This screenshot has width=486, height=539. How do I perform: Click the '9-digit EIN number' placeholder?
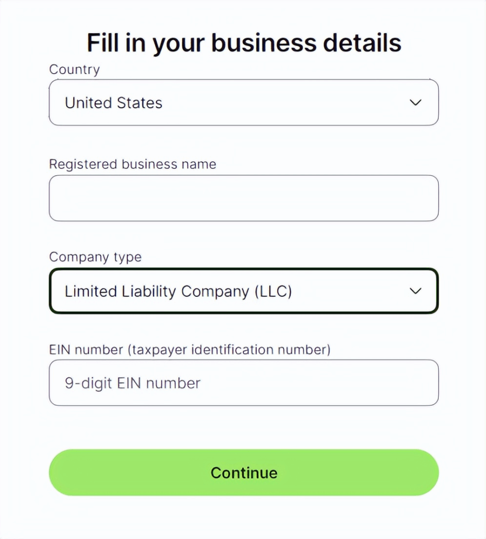(133, 383)
